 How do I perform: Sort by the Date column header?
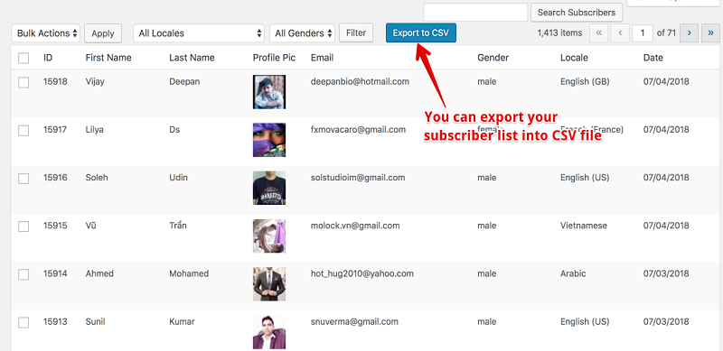coord(653,58)
